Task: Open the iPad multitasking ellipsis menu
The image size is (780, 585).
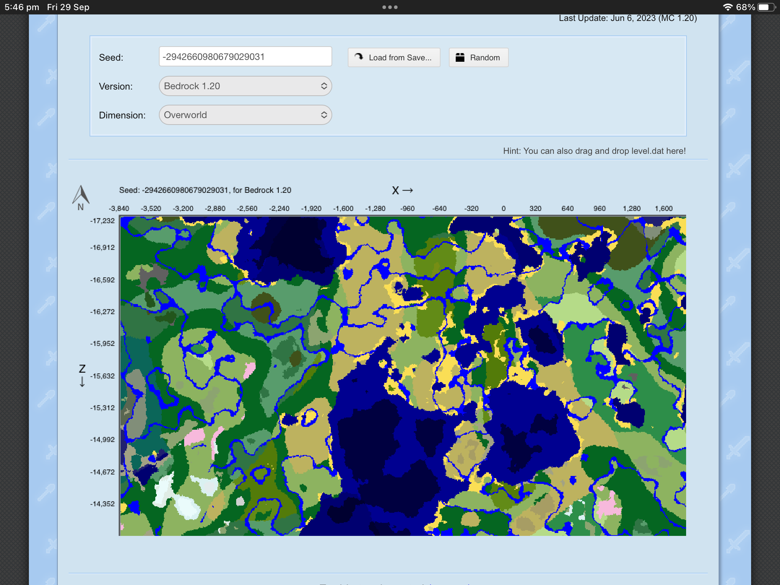Action: coord(390,6)
